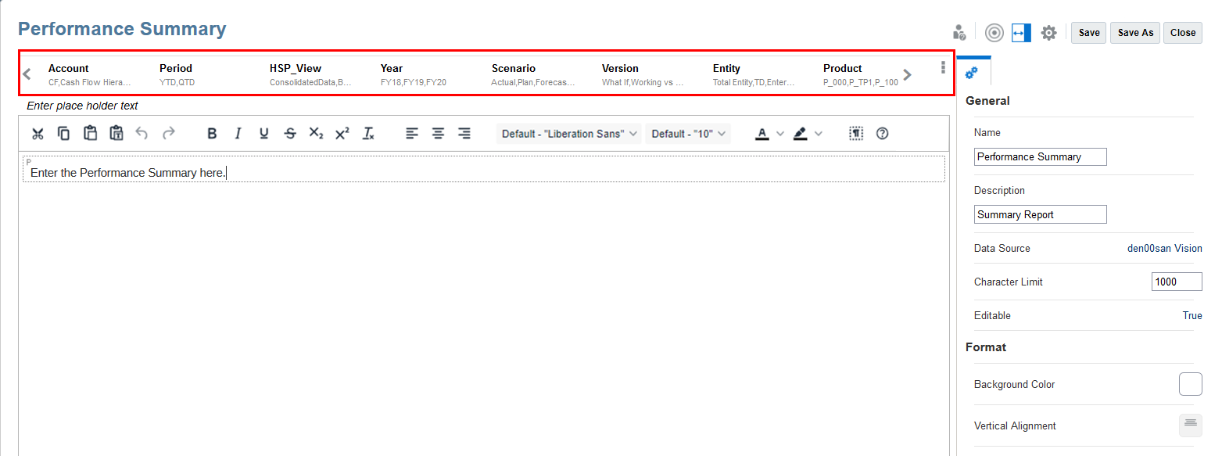Open the Account dimension selector
This screenshot has width=1222, height=456.
(x=90, y=74)
